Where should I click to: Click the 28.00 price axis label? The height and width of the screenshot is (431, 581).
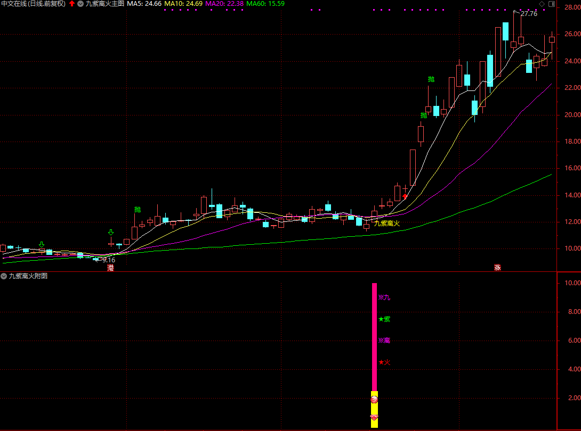(x=572, y=7)
